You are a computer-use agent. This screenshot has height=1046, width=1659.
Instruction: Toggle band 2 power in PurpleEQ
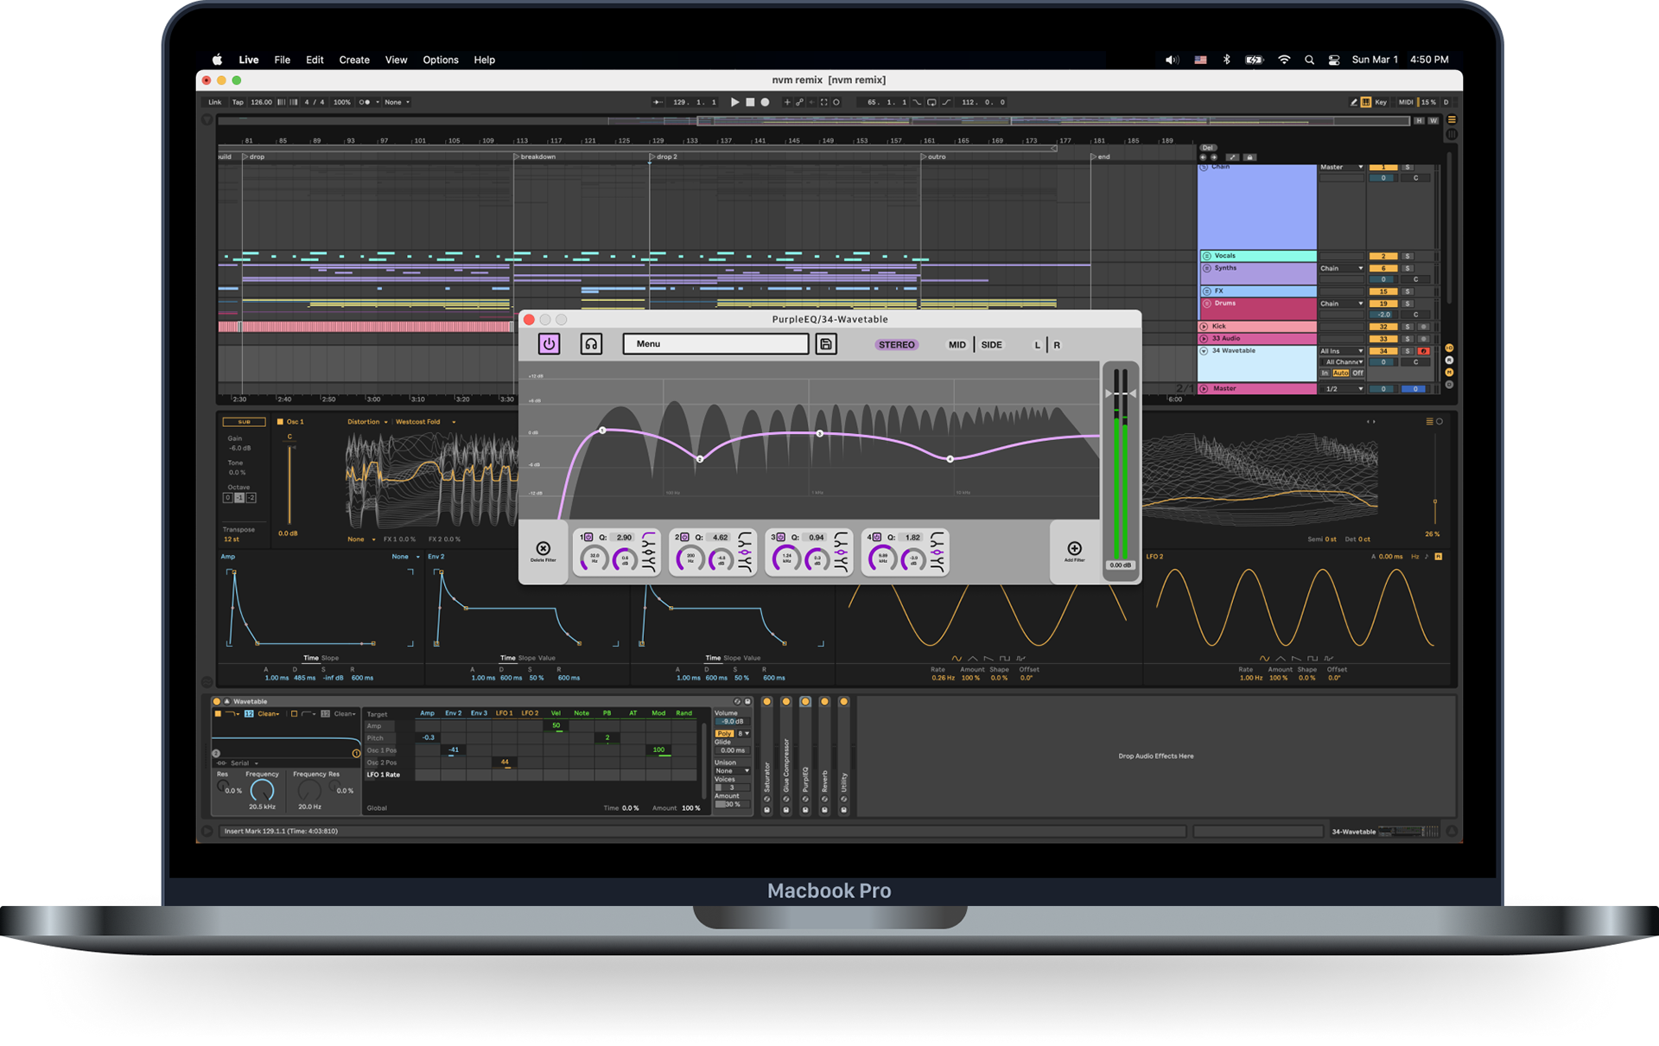coord(684,537)
